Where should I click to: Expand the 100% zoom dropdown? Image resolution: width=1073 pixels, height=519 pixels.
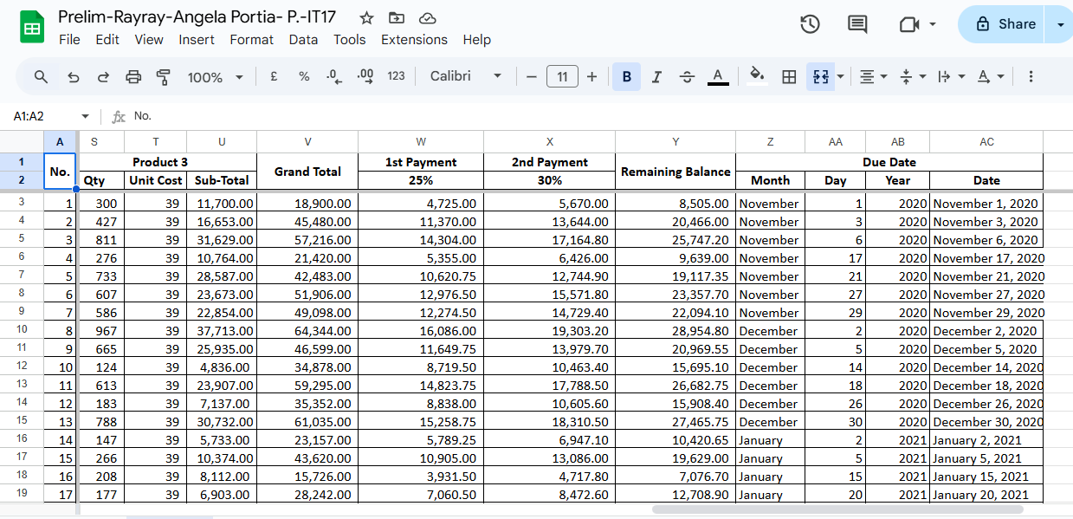pyautogui.click(x=215, y=77)
